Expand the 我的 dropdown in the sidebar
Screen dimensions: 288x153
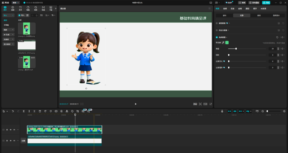point(9,30)
